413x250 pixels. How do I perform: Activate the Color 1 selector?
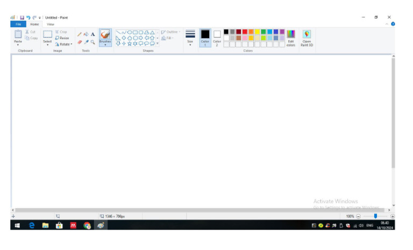tap(205, 38)
